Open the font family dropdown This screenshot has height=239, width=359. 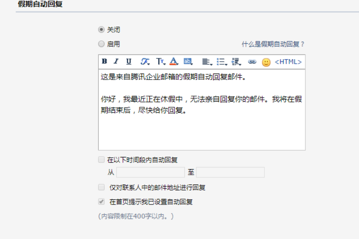point(145,62)
